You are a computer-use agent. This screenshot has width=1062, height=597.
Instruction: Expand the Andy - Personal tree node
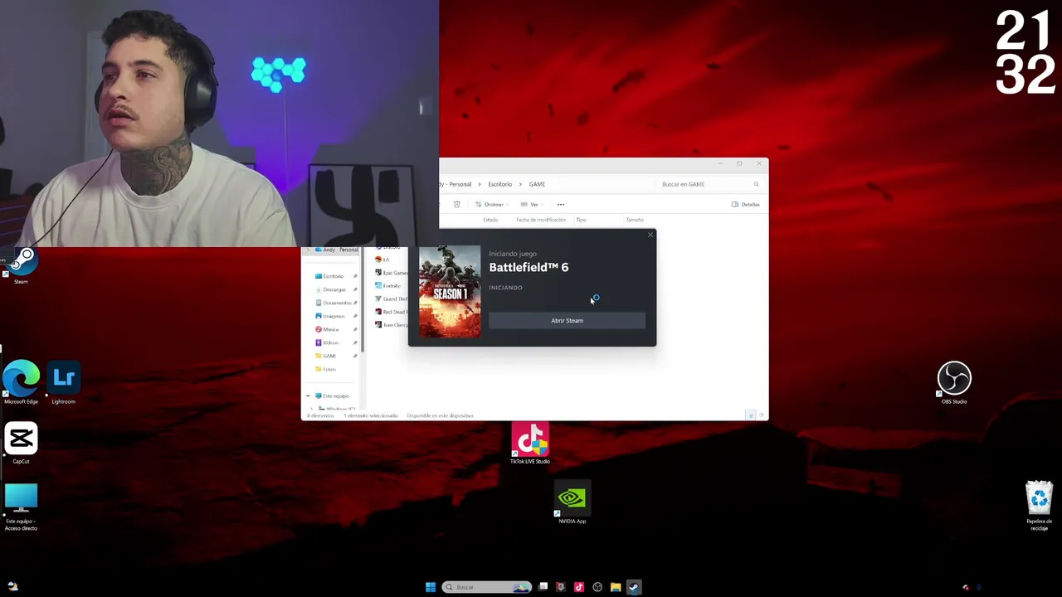tap(308, 250)
